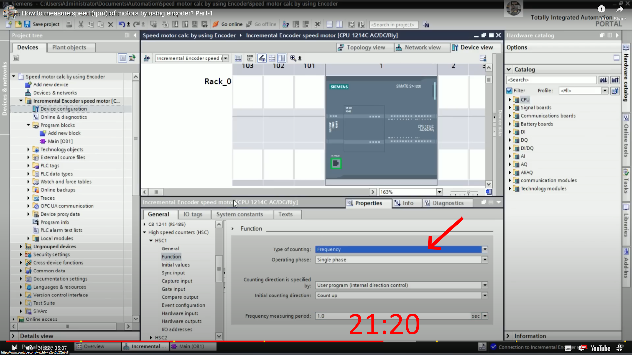
Task: Click YouTube fullscreen icon
Action: (619, 348)
